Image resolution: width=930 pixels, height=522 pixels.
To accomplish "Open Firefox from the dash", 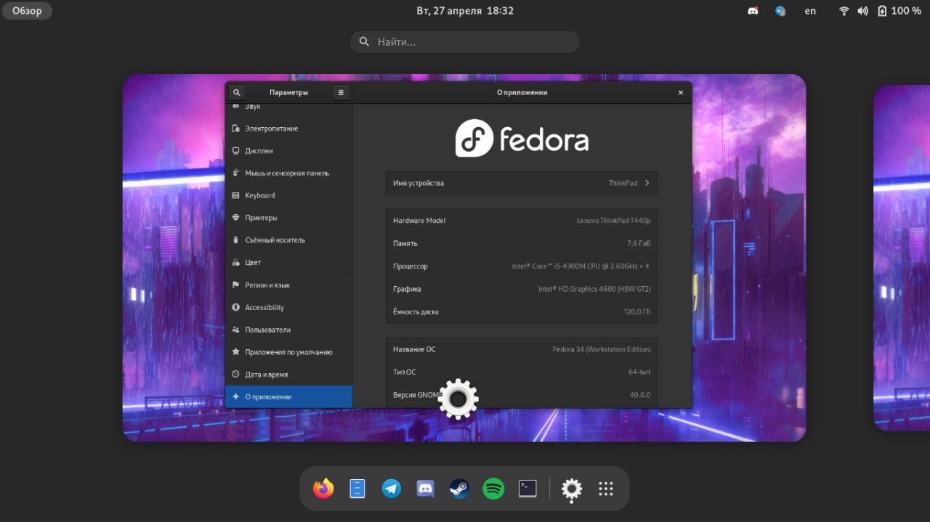I will (323, 489).
